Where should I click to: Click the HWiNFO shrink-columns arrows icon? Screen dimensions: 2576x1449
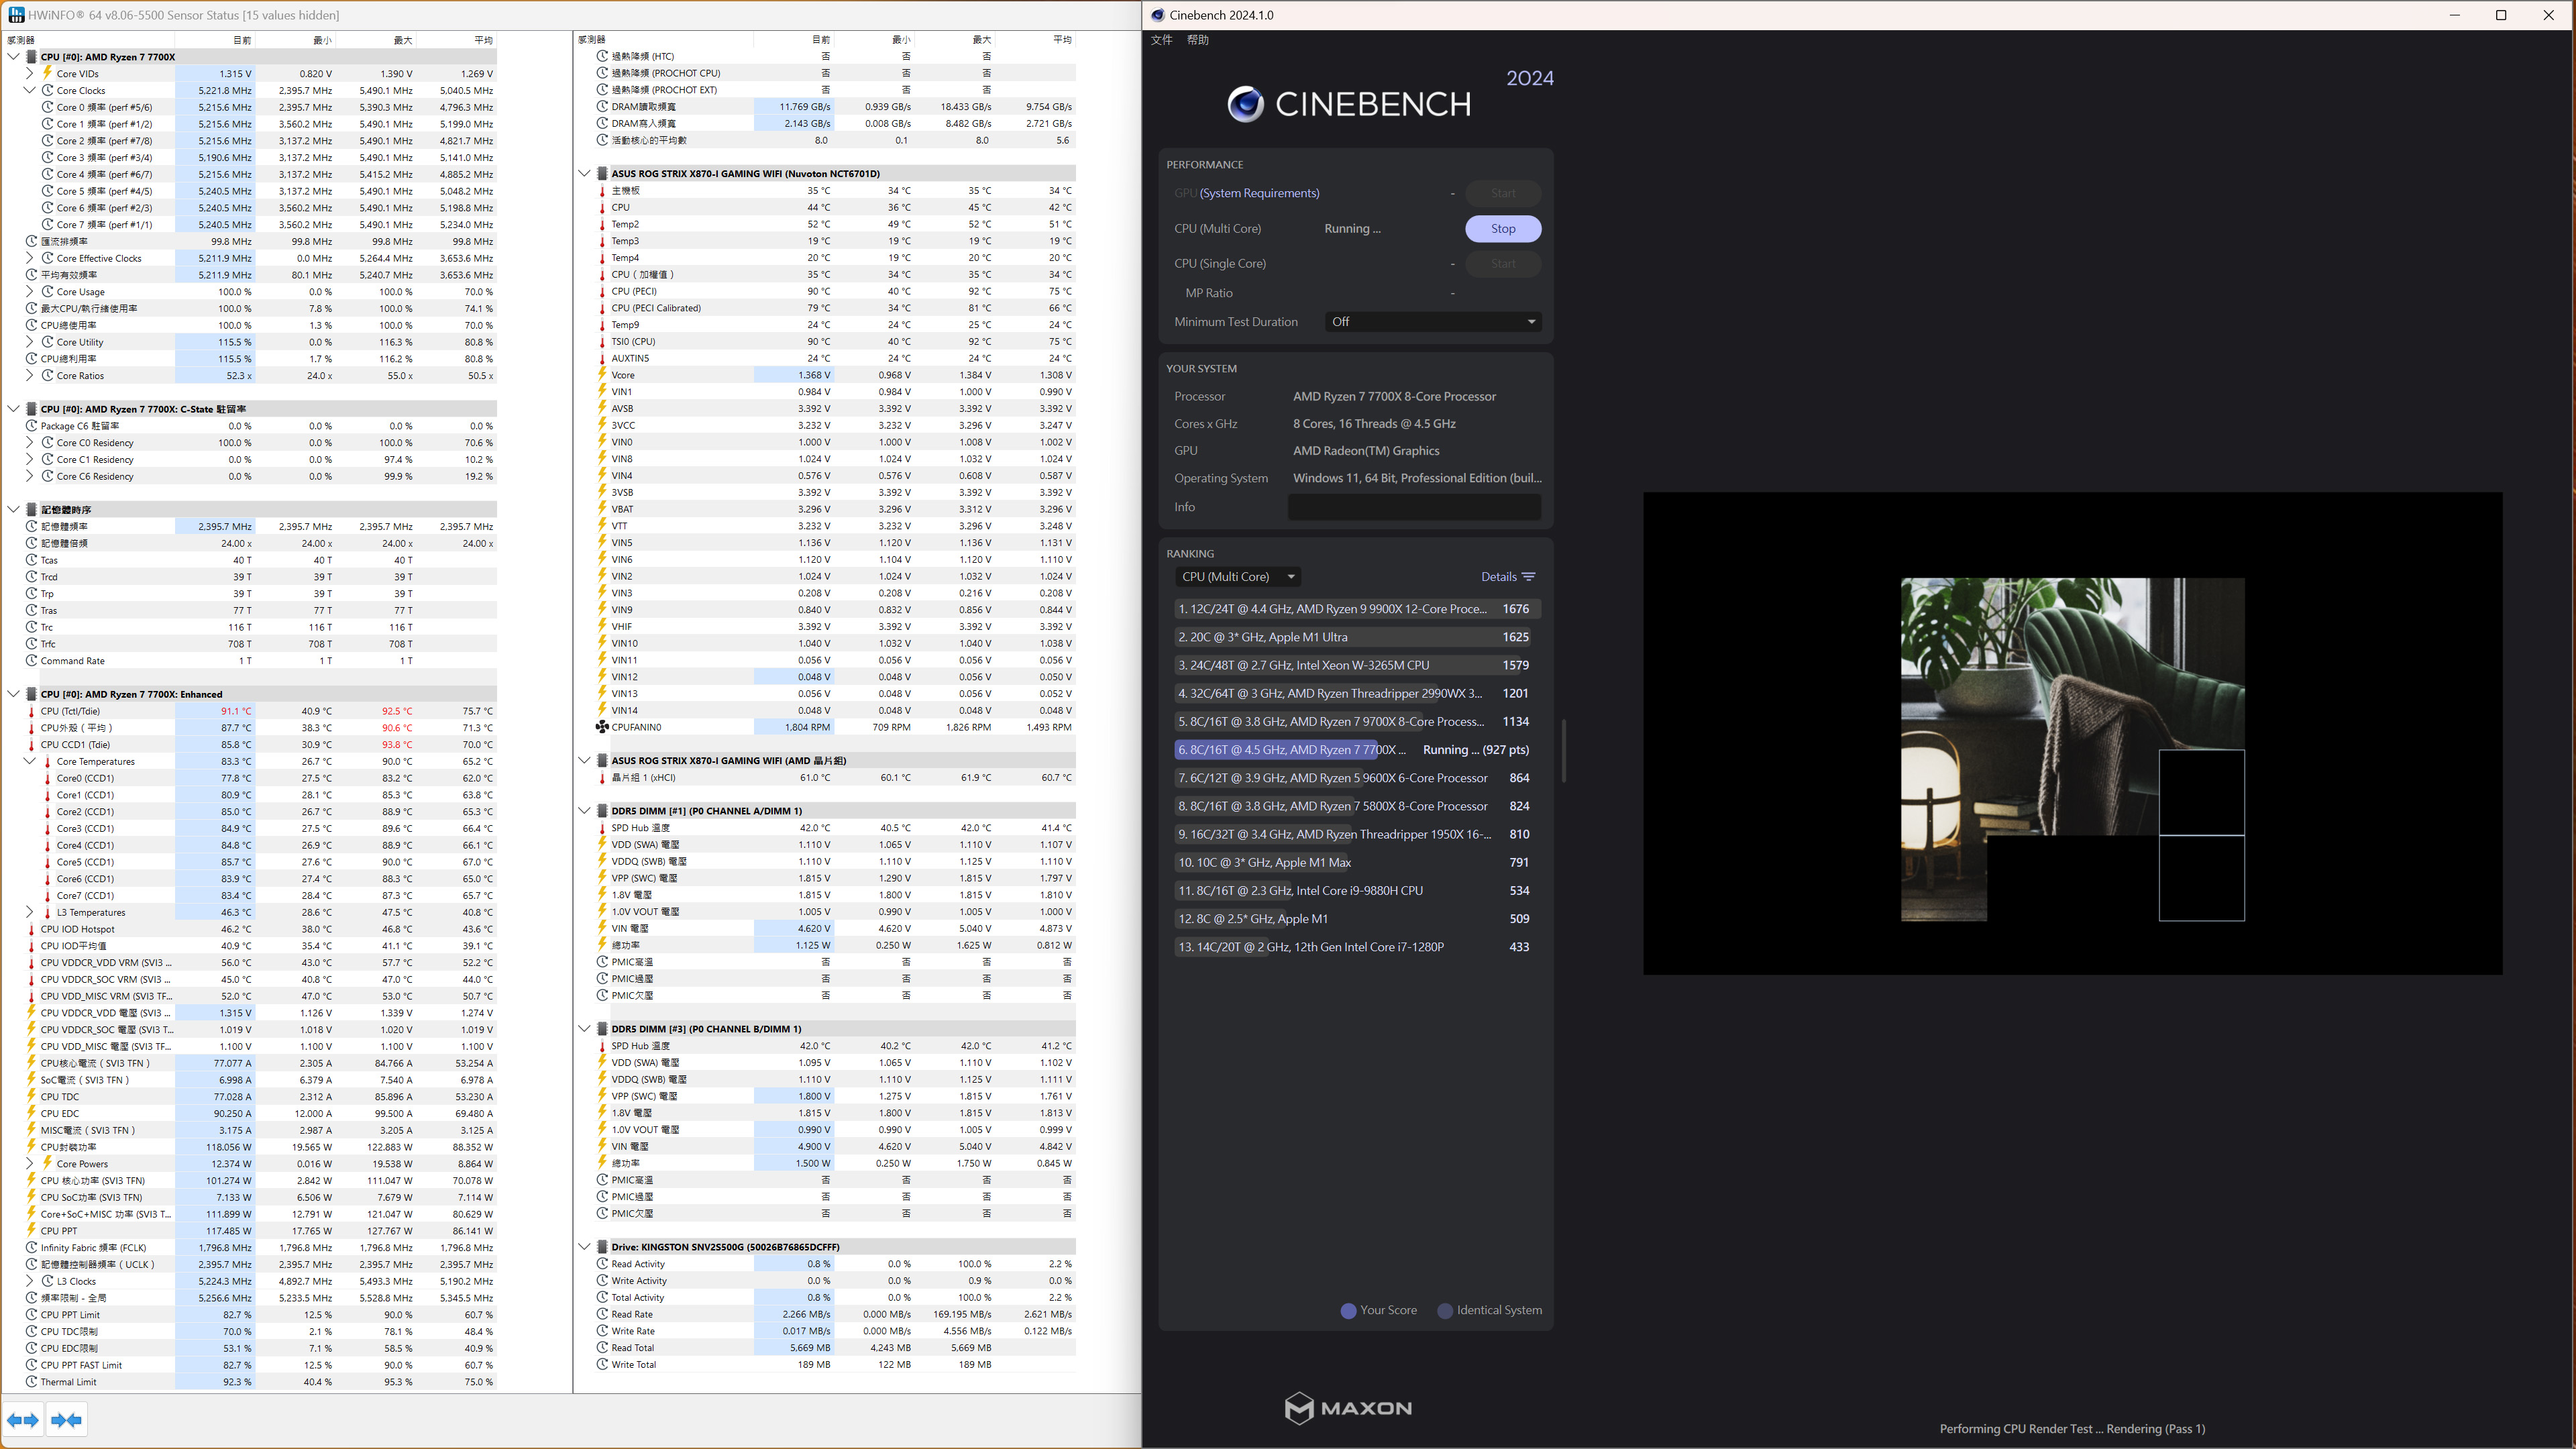[67, 1420]
